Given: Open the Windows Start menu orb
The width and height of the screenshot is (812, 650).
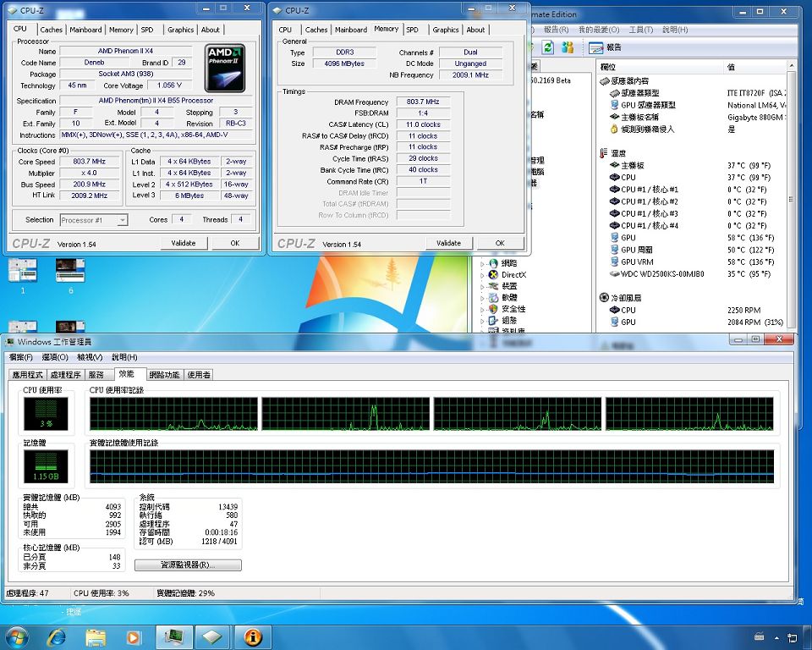Looking at the screenshot, I should [x=15, y=636].
